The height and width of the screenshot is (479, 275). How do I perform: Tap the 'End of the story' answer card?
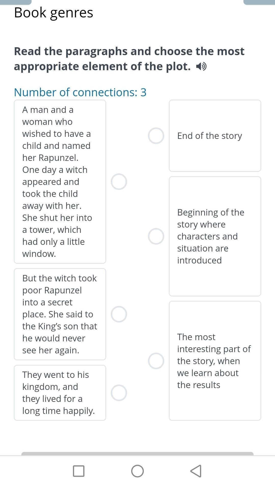click(x=215, y=136)
